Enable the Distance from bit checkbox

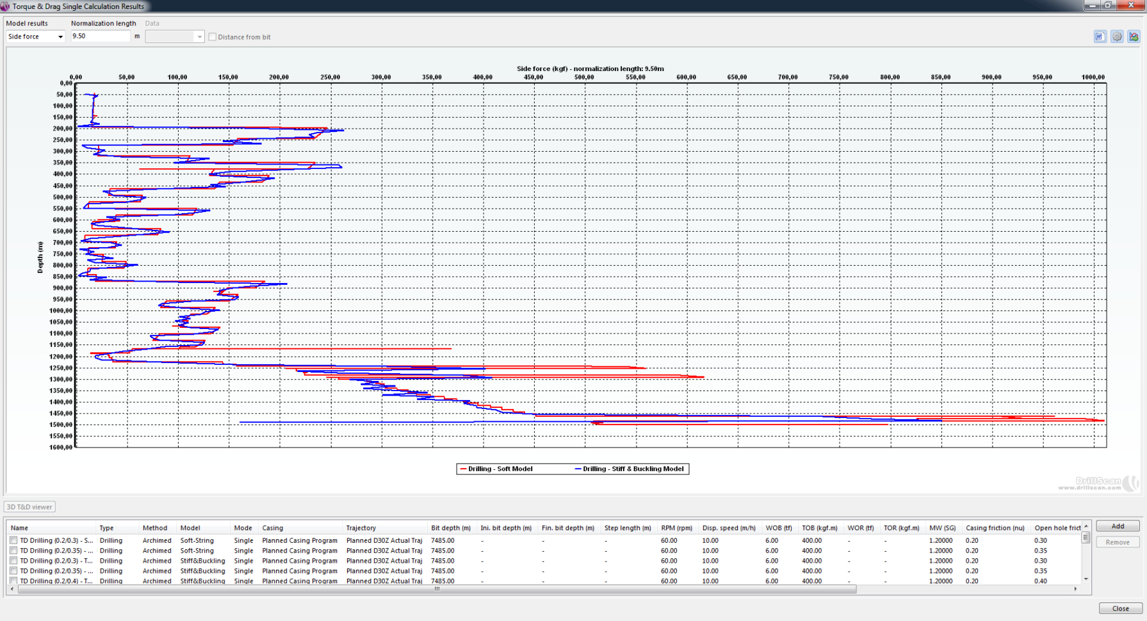(x=213, y=37)
